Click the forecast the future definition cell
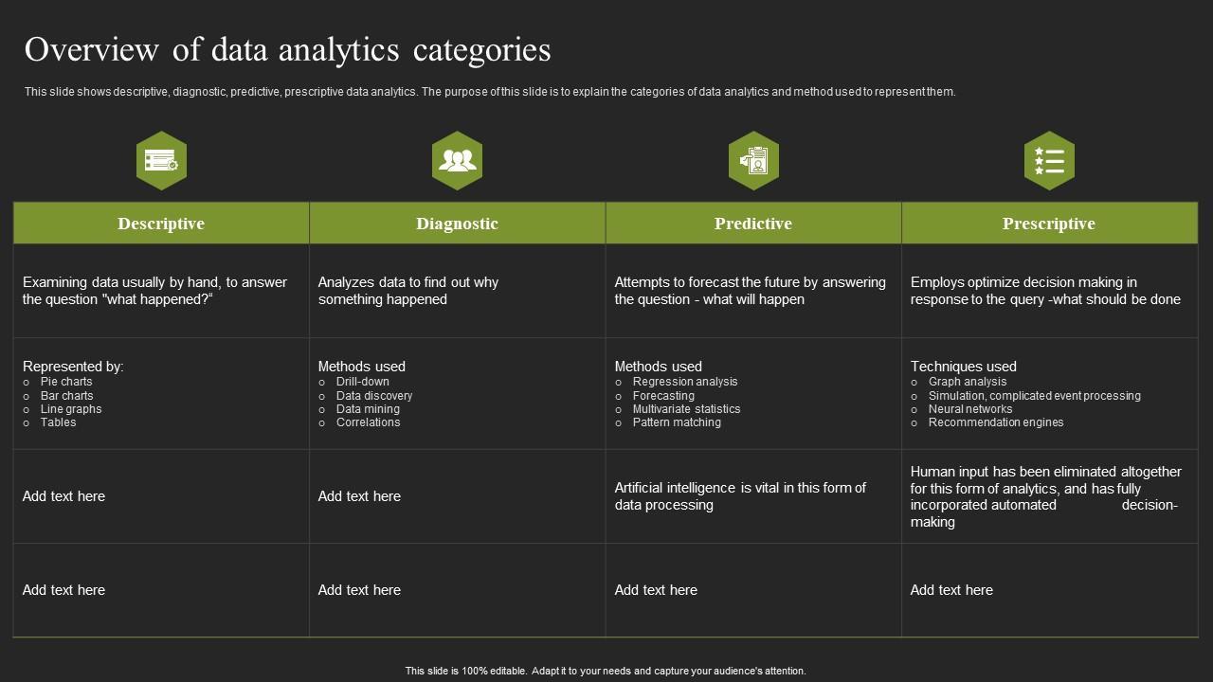This screenshot has width=1213, height=682. coord(750,291)
